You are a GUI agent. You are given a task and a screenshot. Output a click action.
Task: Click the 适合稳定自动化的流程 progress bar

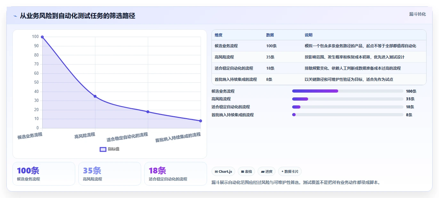347,107
